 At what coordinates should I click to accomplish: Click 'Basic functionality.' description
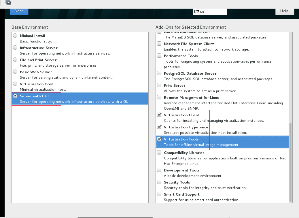point(36,41)
